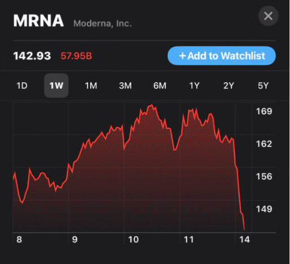
Task: Click the MRNA ticker symbol
Action: tap(38, 21)
